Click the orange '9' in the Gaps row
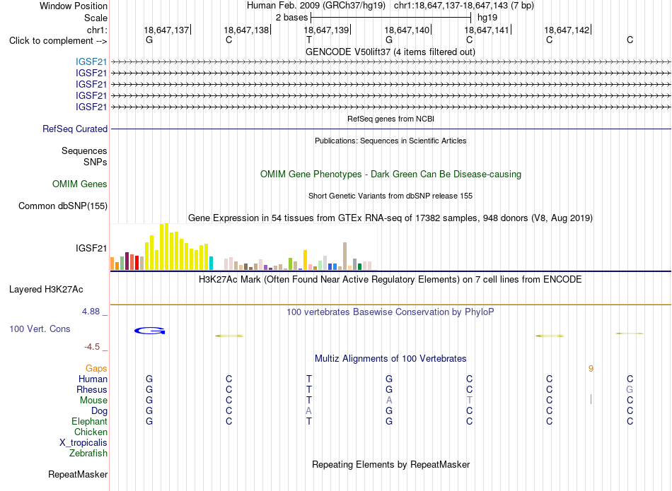Screen dimensions: 672x491 pyautogui.click(x=591, y=369)
